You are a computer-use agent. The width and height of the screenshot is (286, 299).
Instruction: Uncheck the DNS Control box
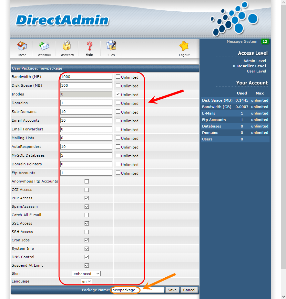(x=87, y=257)
